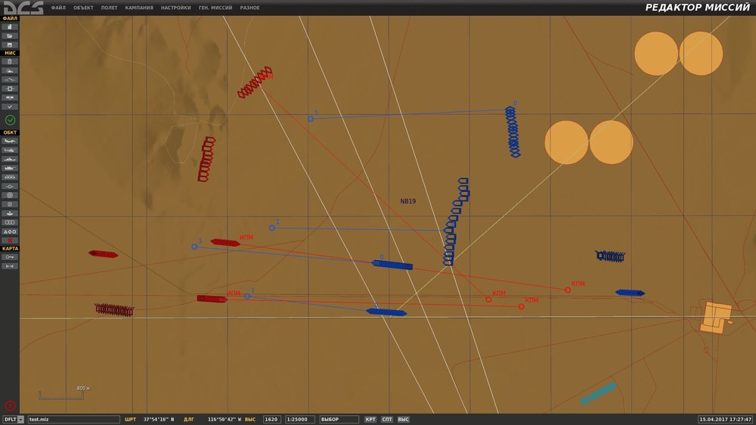The height and width of the screenshot is (425, 756).
Task: Open the НАСТРОЙКИ menu
Action: pyautogui.click(x=175, y=8)
